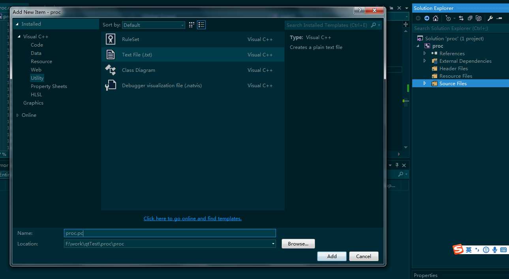This screenshot has width=509, height=279.
Task: Toggle Sogou Chinese/English mode (英)
Action: coord(469,250)
